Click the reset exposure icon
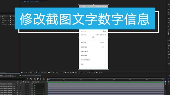Screen dimensions: 170x95 (x=99, y=72)
